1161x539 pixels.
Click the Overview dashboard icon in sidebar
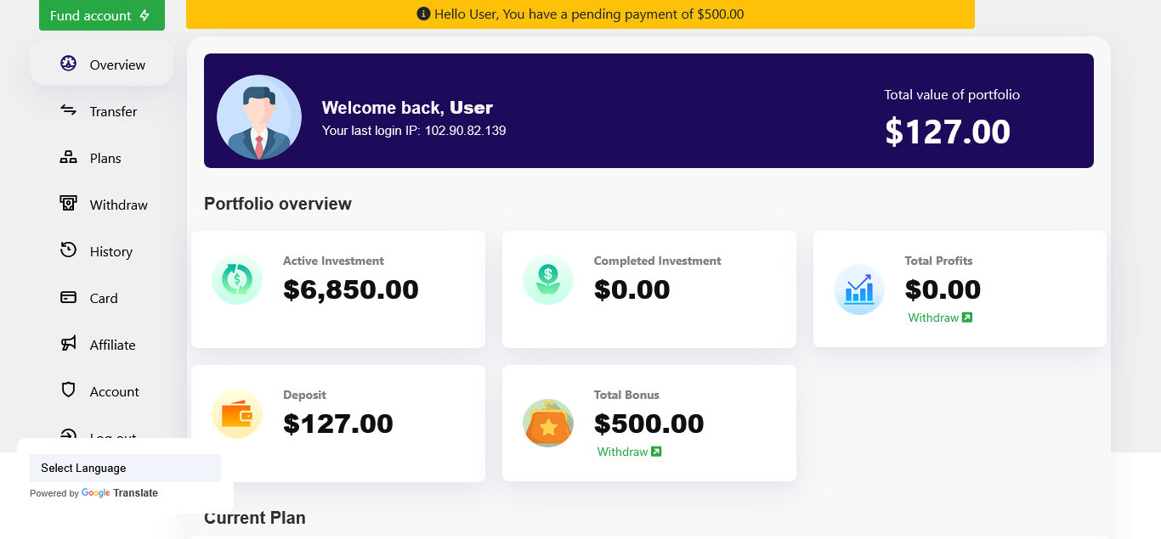(x=69, y=64)
